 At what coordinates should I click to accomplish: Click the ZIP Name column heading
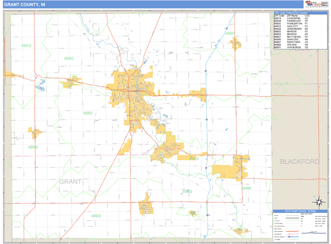click(x=292, y=15)
